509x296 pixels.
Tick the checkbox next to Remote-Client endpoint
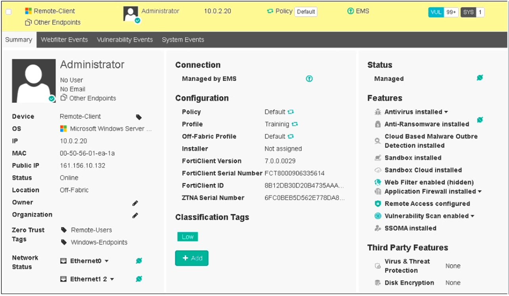coord(9,11)
